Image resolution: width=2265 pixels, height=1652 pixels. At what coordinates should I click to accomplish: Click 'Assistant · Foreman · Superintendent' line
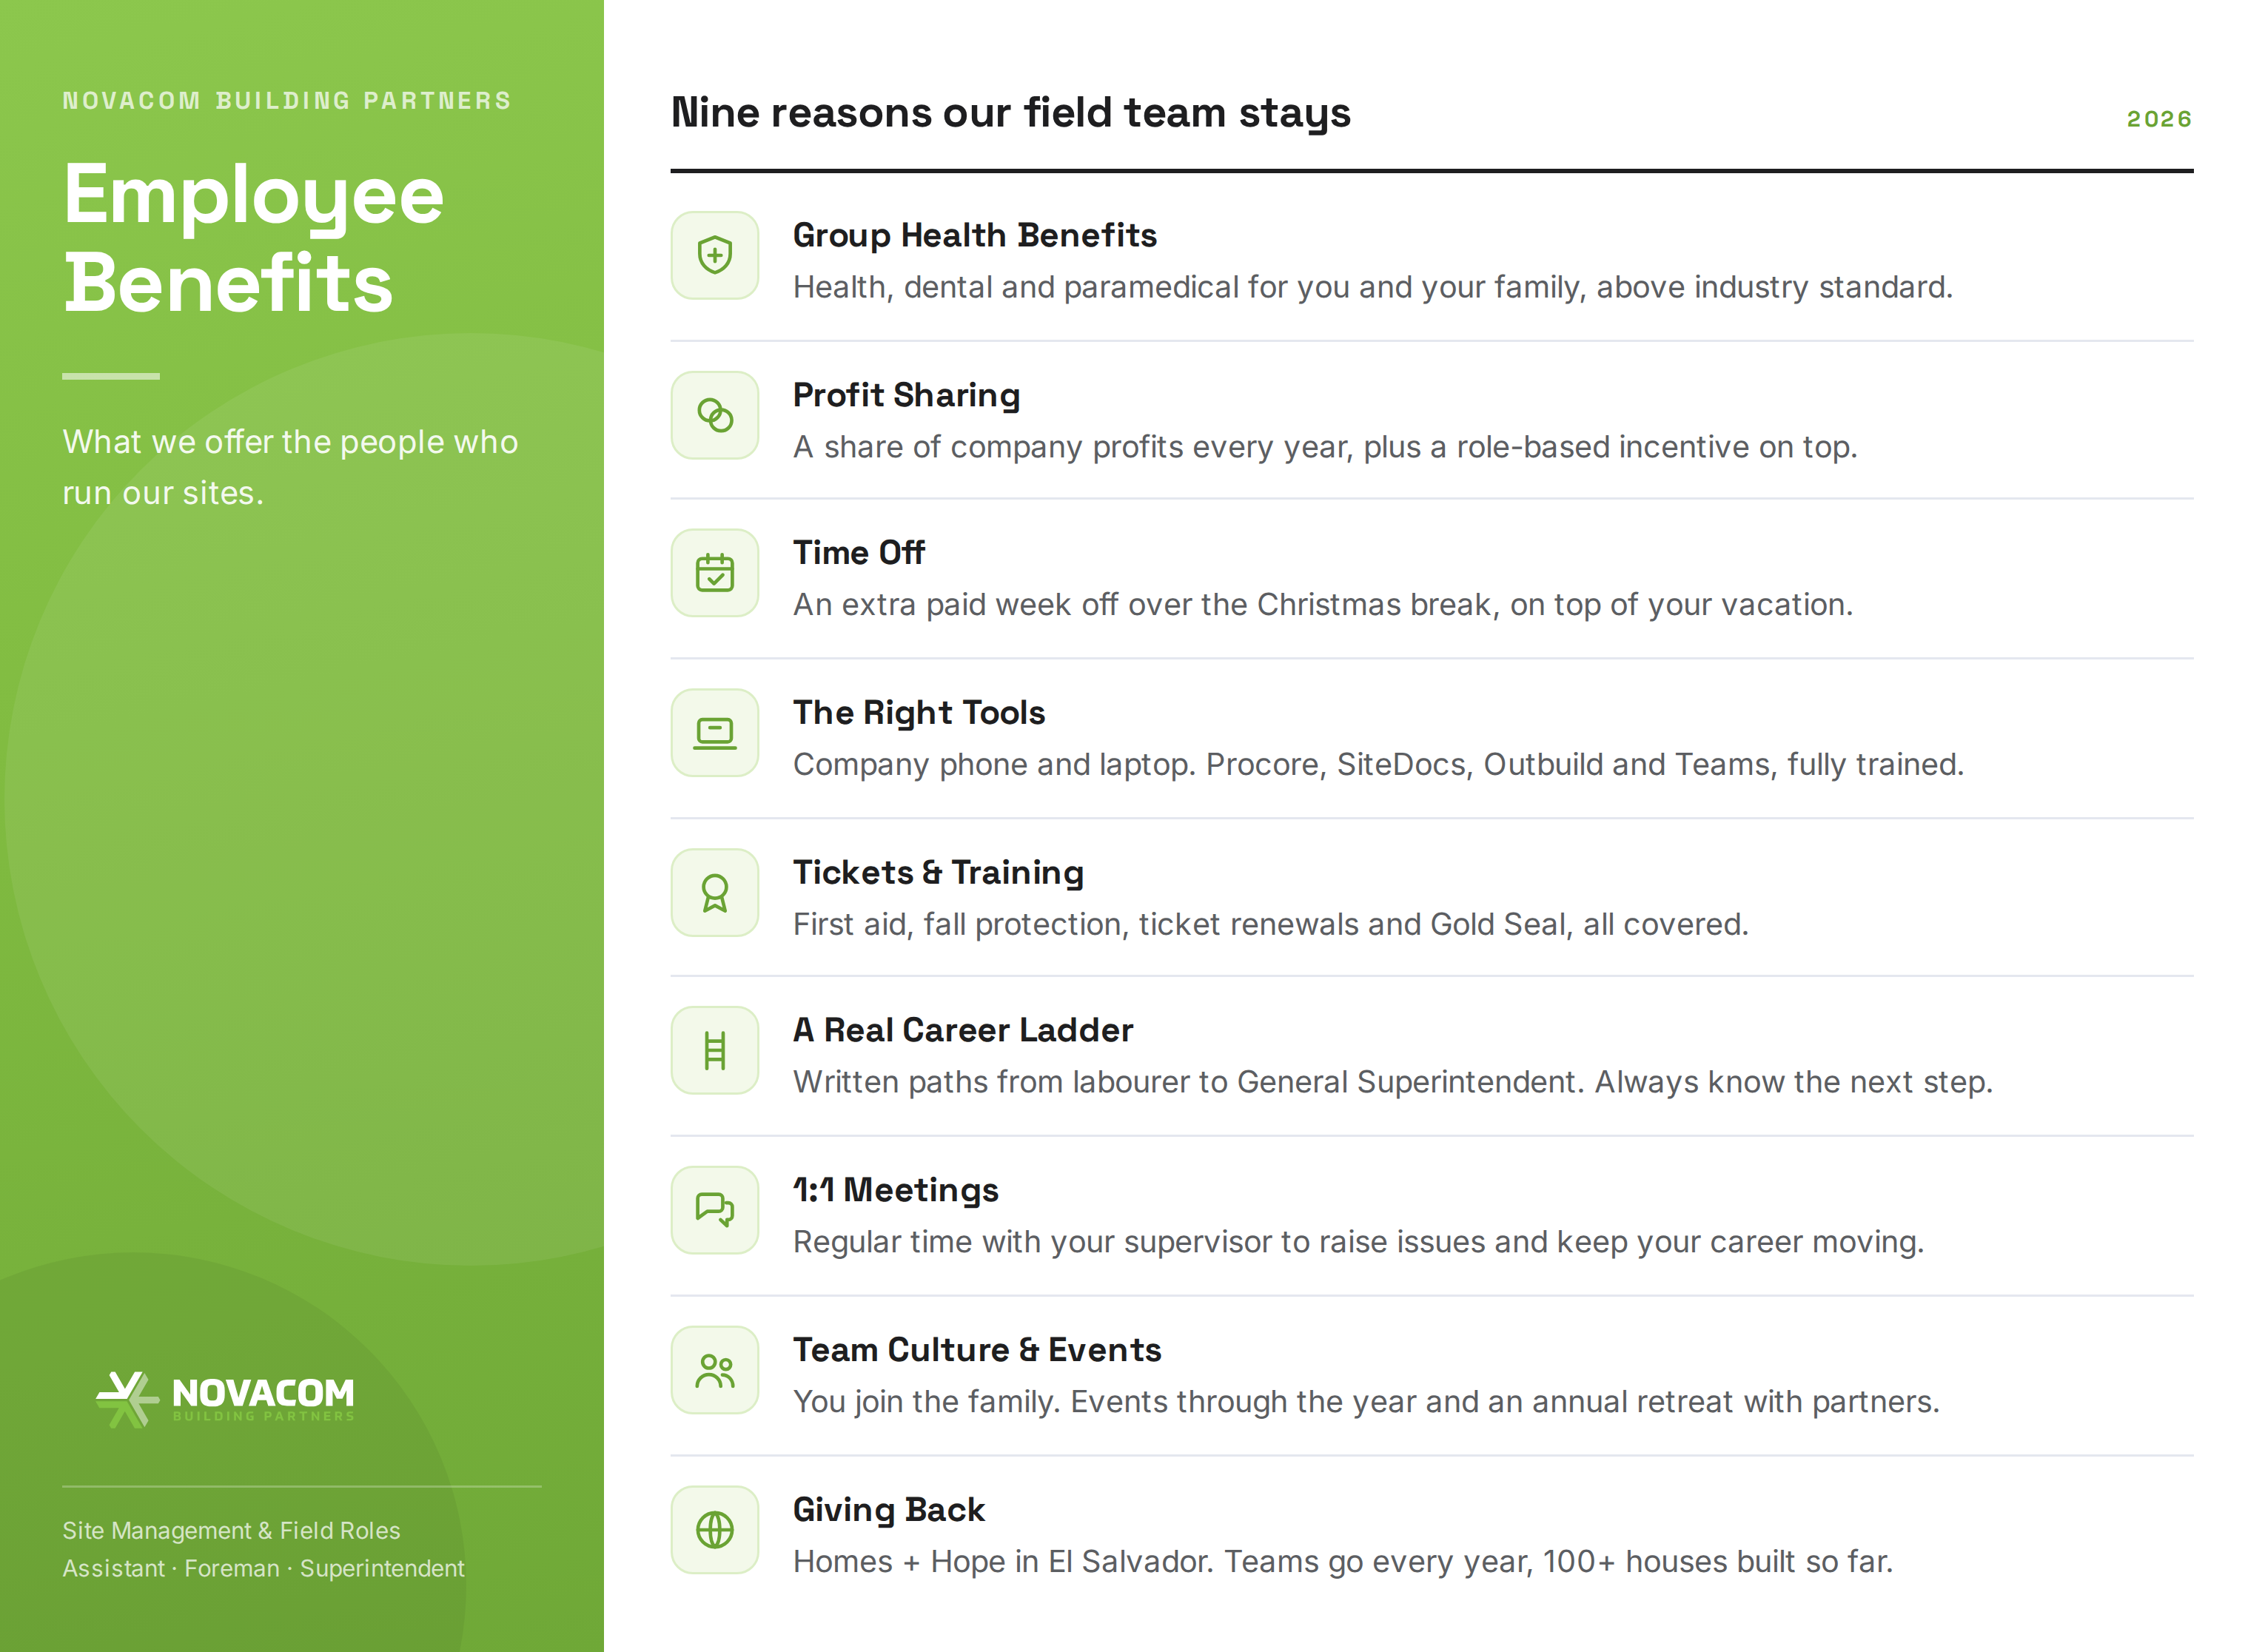pyautogui.click(x=263, y=1568)
